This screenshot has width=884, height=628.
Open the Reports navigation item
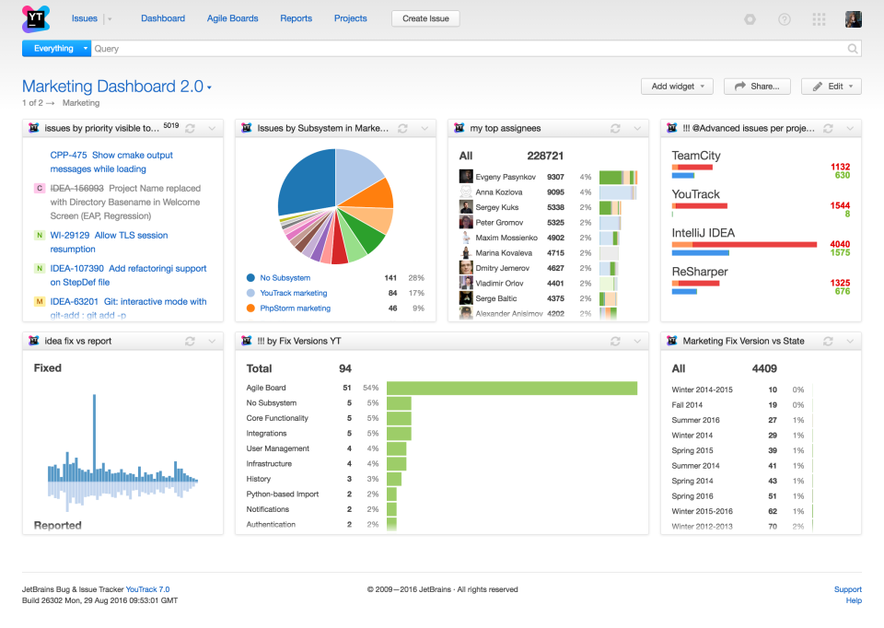[x=296, y=18]
